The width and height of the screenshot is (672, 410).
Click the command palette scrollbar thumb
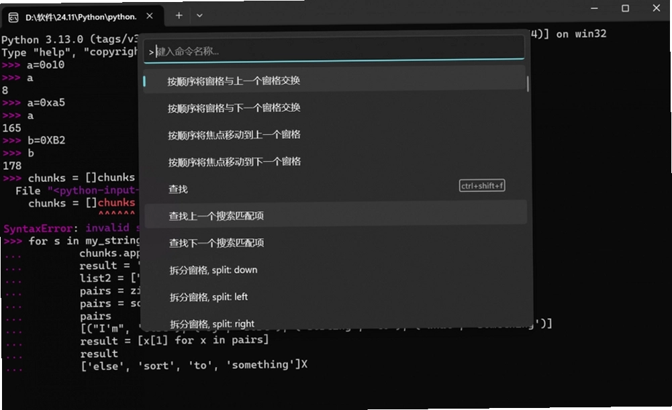528,83
